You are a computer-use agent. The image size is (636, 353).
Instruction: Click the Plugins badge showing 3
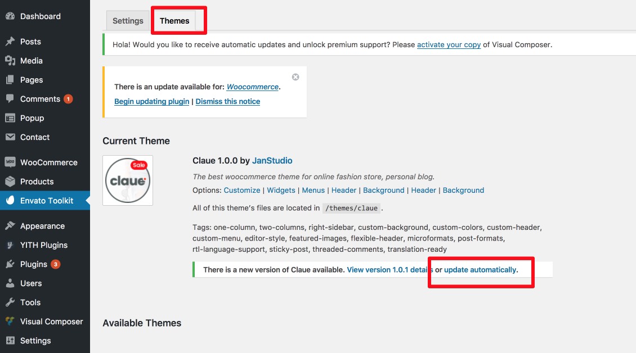[56, 264]
